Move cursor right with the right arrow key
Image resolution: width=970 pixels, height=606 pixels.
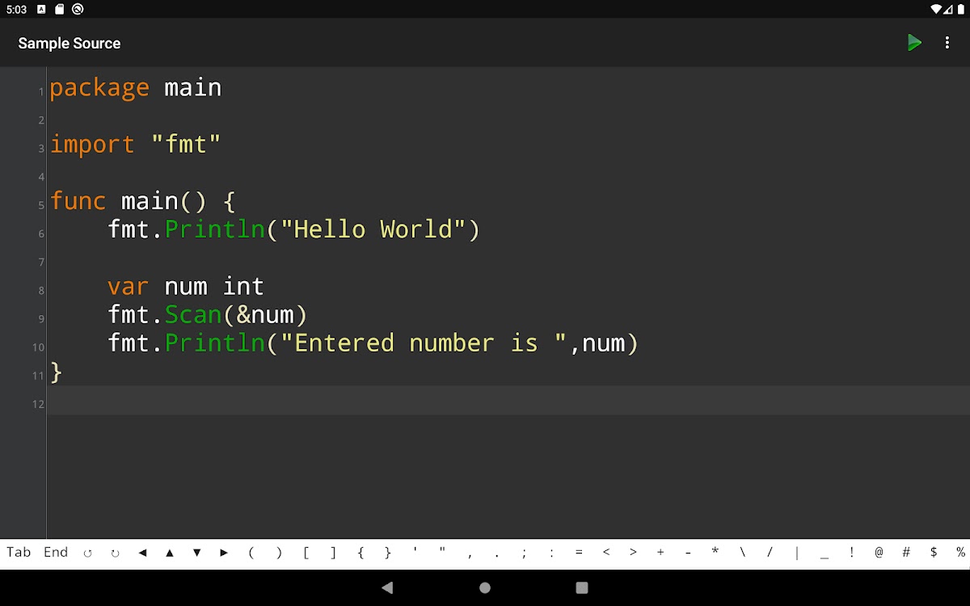[x=224, y=553]
